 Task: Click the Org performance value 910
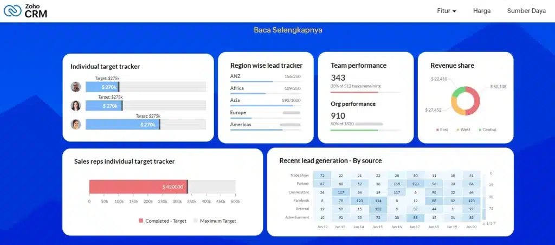pos(338,116)
